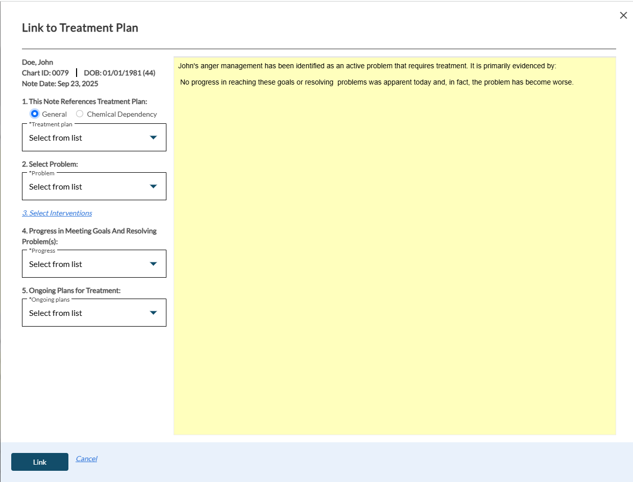The image size is (633, 482).
Task: Open the Treatment plan dropdown
Action: (x=94, y=138)
